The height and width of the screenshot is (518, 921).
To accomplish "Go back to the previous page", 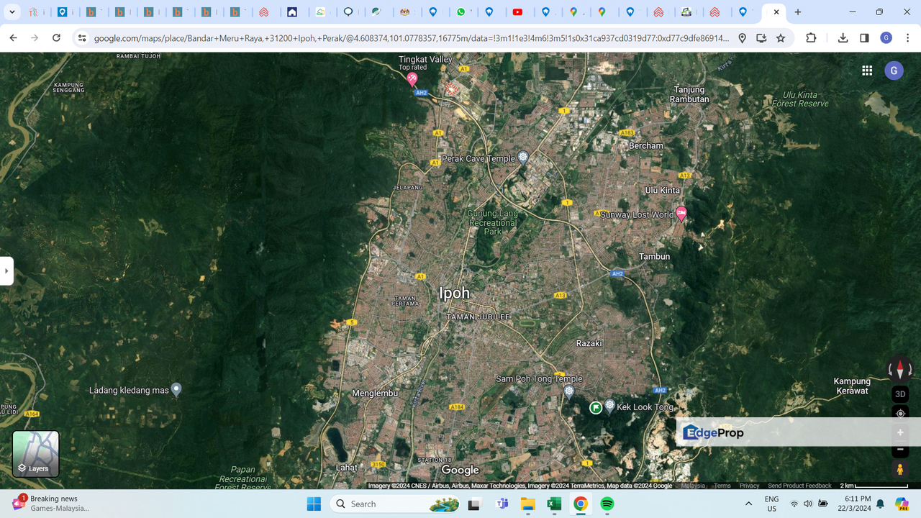I will (x=13, y=37).
